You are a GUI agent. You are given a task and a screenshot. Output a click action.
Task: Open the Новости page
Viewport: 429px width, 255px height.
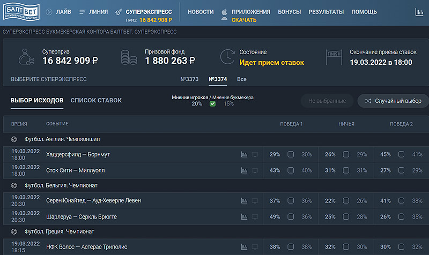point(201,12)
